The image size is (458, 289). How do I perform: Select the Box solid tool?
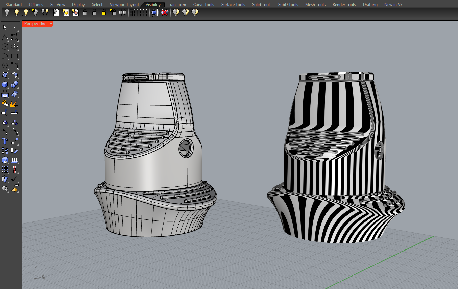coord(5,84)
